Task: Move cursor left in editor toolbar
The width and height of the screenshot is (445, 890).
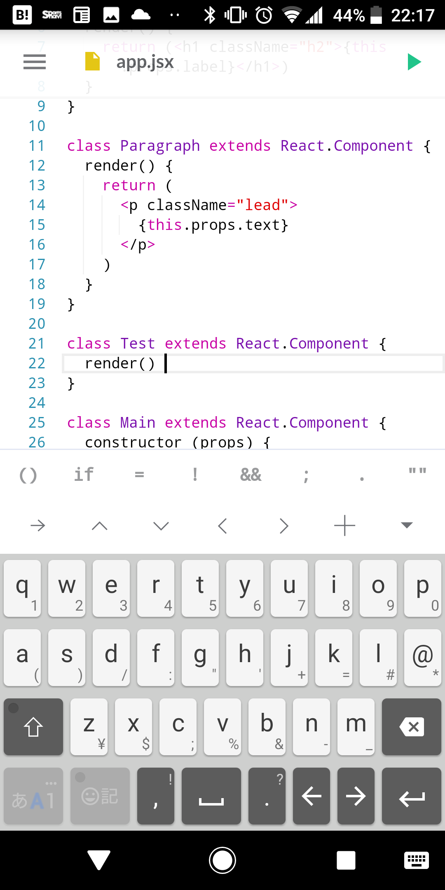Action: [222, 526]
